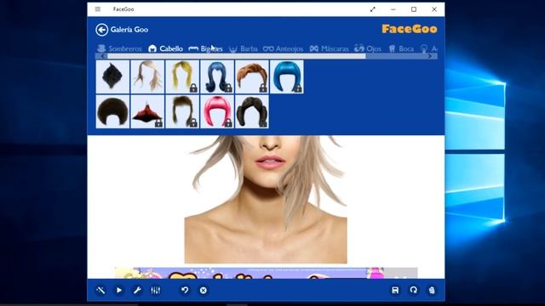545x306 pixels.
Task: Toggle full-screen with the diagonal arrow icon
Action: (373, 9)
